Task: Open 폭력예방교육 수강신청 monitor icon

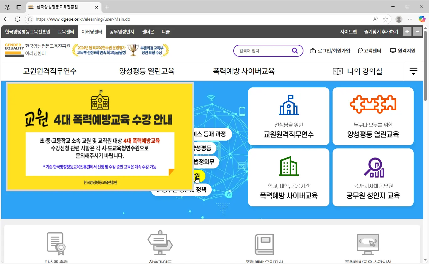Action: (368, 244)
